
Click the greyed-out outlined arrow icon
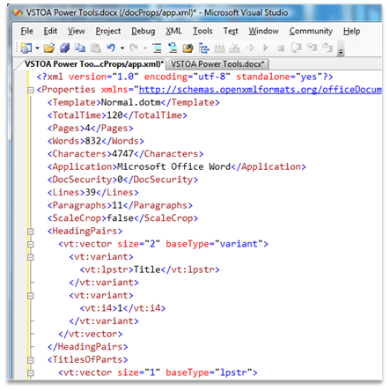tap(250, 48)
